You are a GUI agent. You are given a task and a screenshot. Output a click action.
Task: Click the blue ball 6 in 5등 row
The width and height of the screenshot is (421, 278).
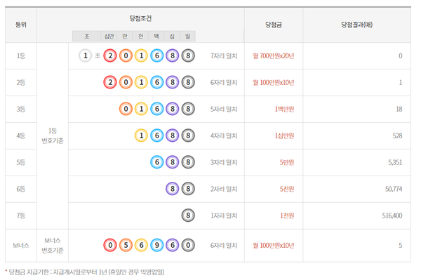click(x=157, y=162)
